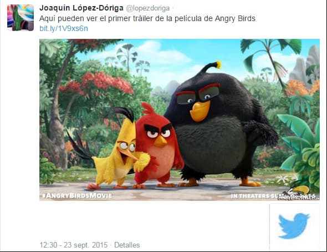Viewport: 327px width, 252px height.
Task: Click the gray rock spire in background
Action: coord(305,65)
